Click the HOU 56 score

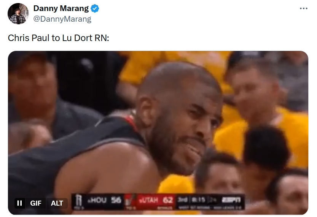[105, 200]
